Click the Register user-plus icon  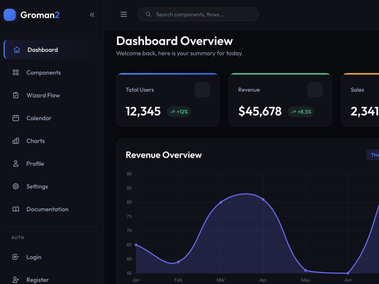(16, 280)
